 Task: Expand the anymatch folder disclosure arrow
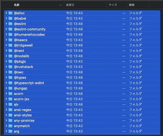coord(6,126)
